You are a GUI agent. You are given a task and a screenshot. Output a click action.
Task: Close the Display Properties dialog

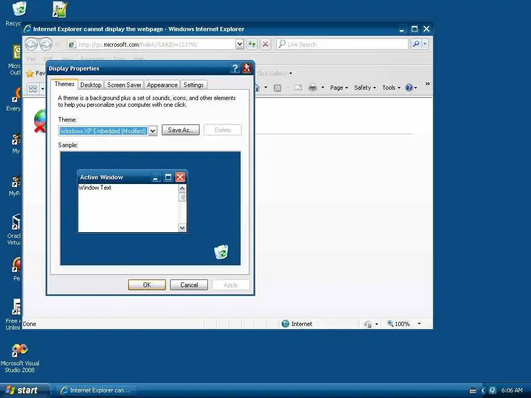pyautogui.click(x=247, y=68)
